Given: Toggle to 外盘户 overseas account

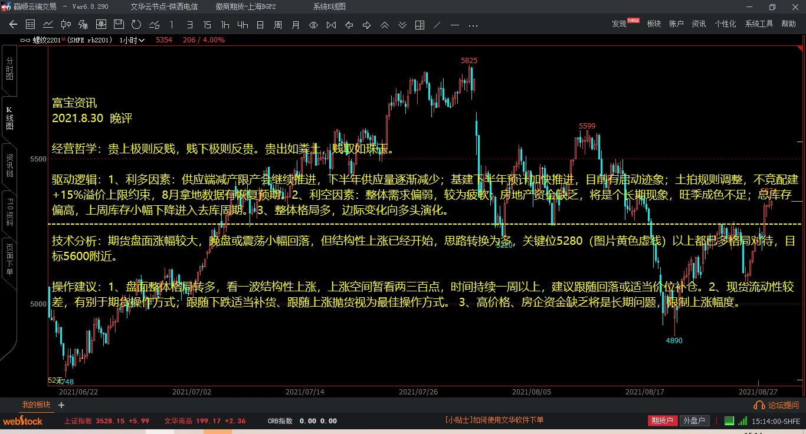Looking at the screenshot, I should tap(693, 420).
